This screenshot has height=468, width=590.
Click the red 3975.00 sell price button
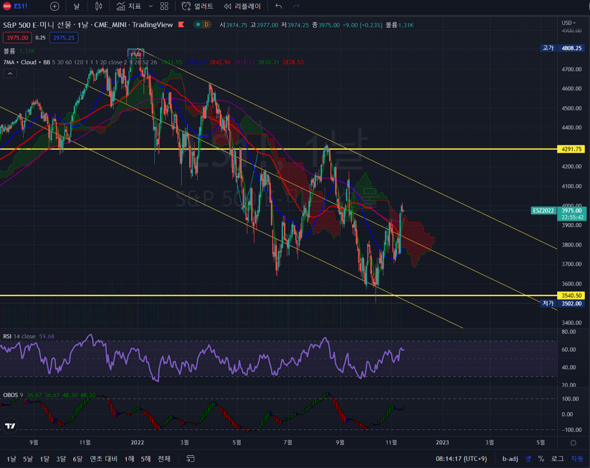[x=17, y=37]
